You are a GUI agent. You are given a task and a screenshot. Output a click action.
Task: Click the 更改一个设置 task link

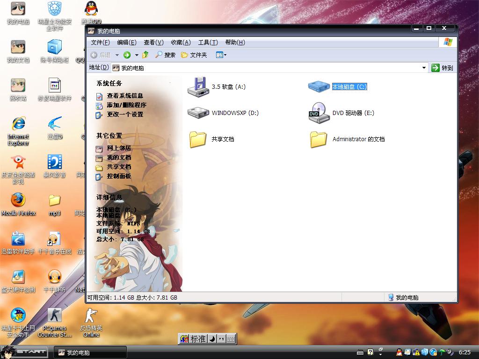125,115
